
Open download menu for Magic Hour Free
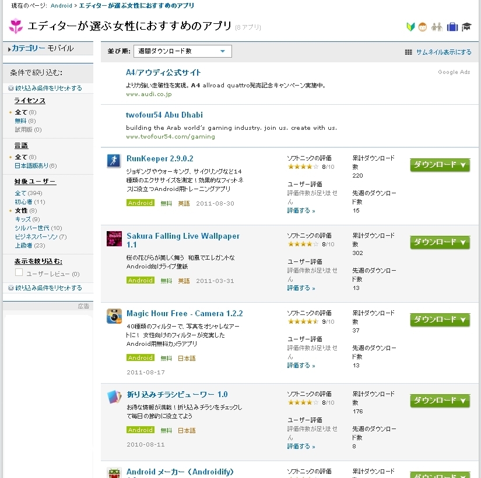click(x=440, y=320)
